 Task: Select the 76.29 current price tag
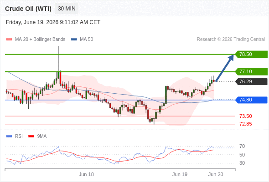tap(251, 81)
